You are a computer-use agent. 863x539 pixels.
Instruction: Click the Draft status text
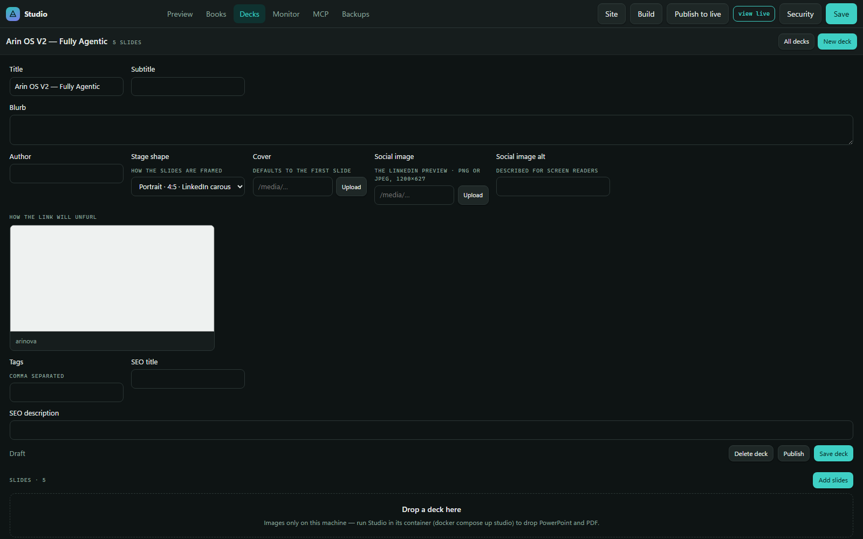coord(17,454)
